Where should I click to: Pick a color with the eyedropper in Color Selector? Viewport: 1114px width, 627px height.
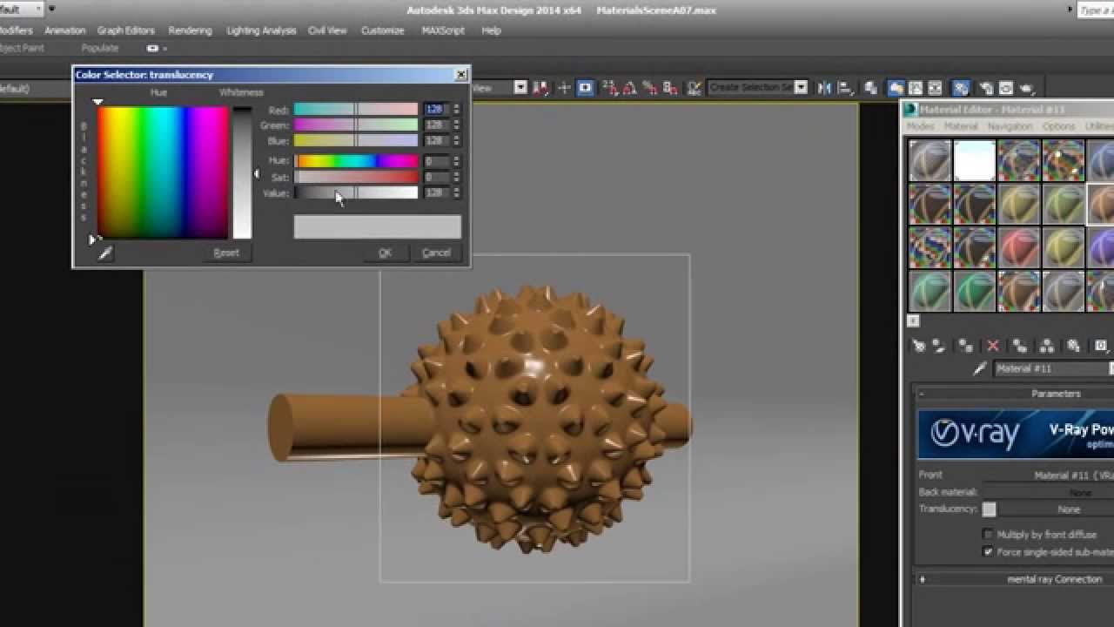(105, 253)
